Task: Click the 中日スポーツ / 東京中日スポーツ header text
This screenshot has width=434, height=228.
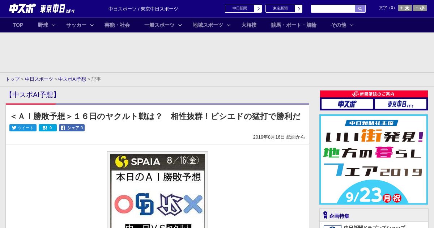Action: tap(143, 9)
